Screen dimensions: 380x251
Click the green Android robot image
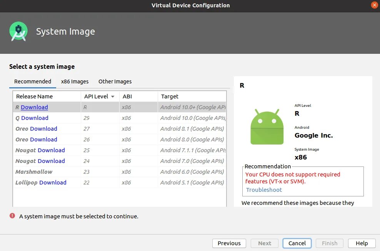267,127
